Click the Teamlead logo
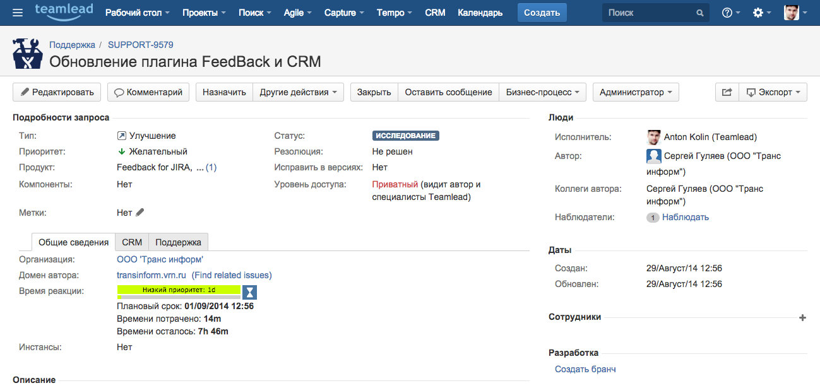Screen dimensions: 820x388 click(64, 11)
